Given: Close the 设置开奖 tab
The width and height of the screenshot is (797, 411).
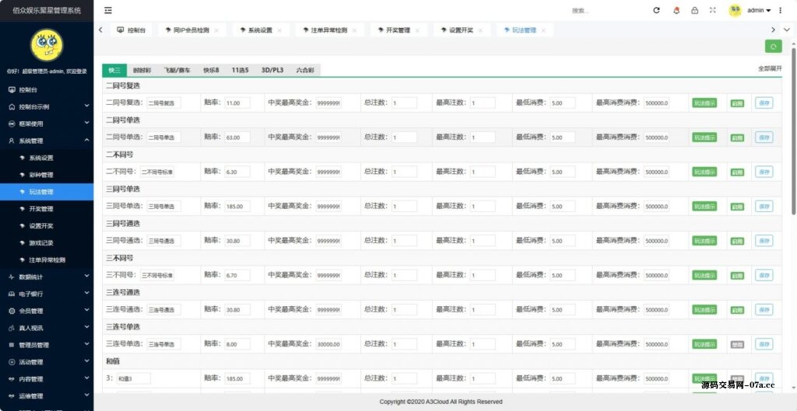Looking at the screenshot, I should click(x=480, y=30).
